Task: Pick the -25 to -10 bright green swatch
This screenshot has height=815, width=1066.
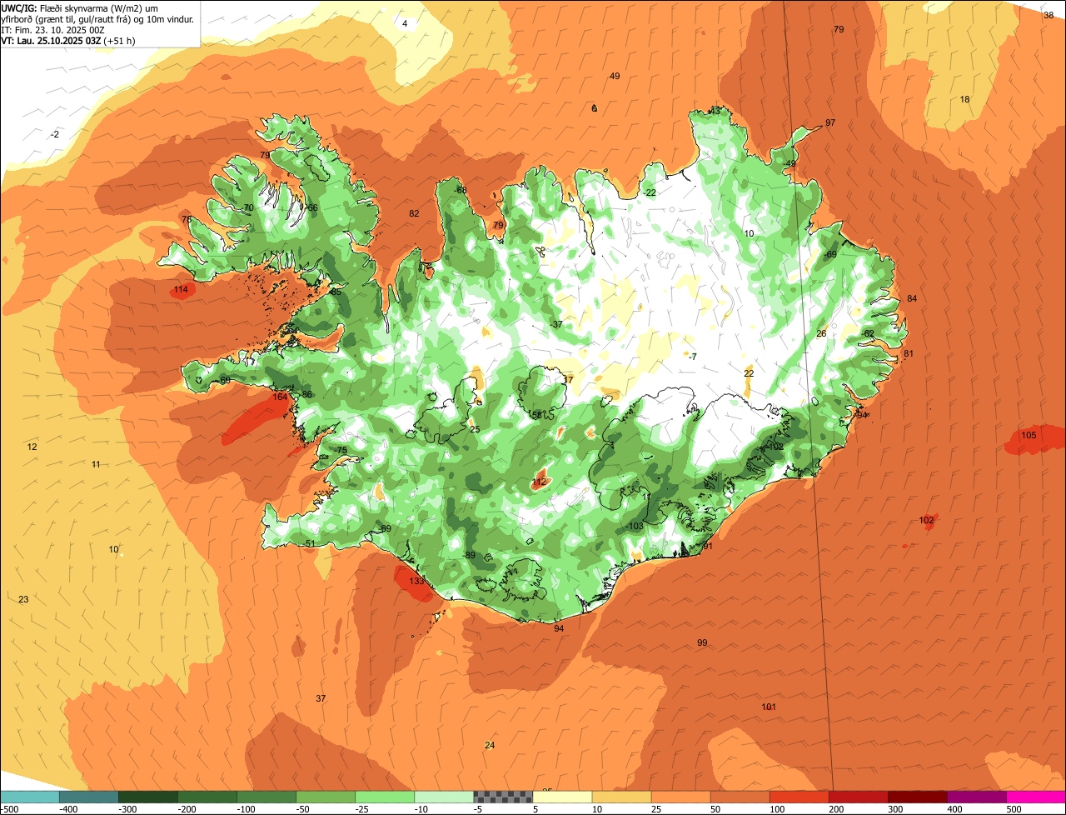Action: click(385, 797)
